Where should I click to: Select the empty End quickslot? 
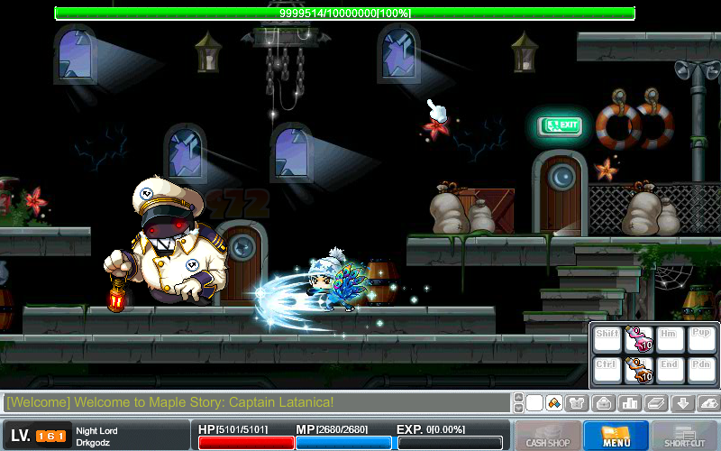click(x=670, y=370)
